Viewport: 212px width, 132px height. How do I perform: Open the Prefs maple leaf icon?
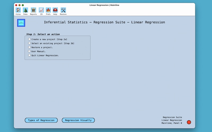48,10
